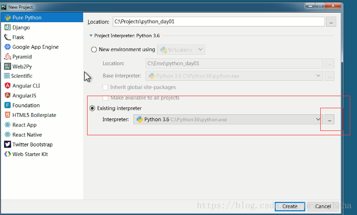Viewport: 357px width, 215px height.
Task: Choose Web Starter Kit project type
Action: pyautogui.click(x=42, y=154)
